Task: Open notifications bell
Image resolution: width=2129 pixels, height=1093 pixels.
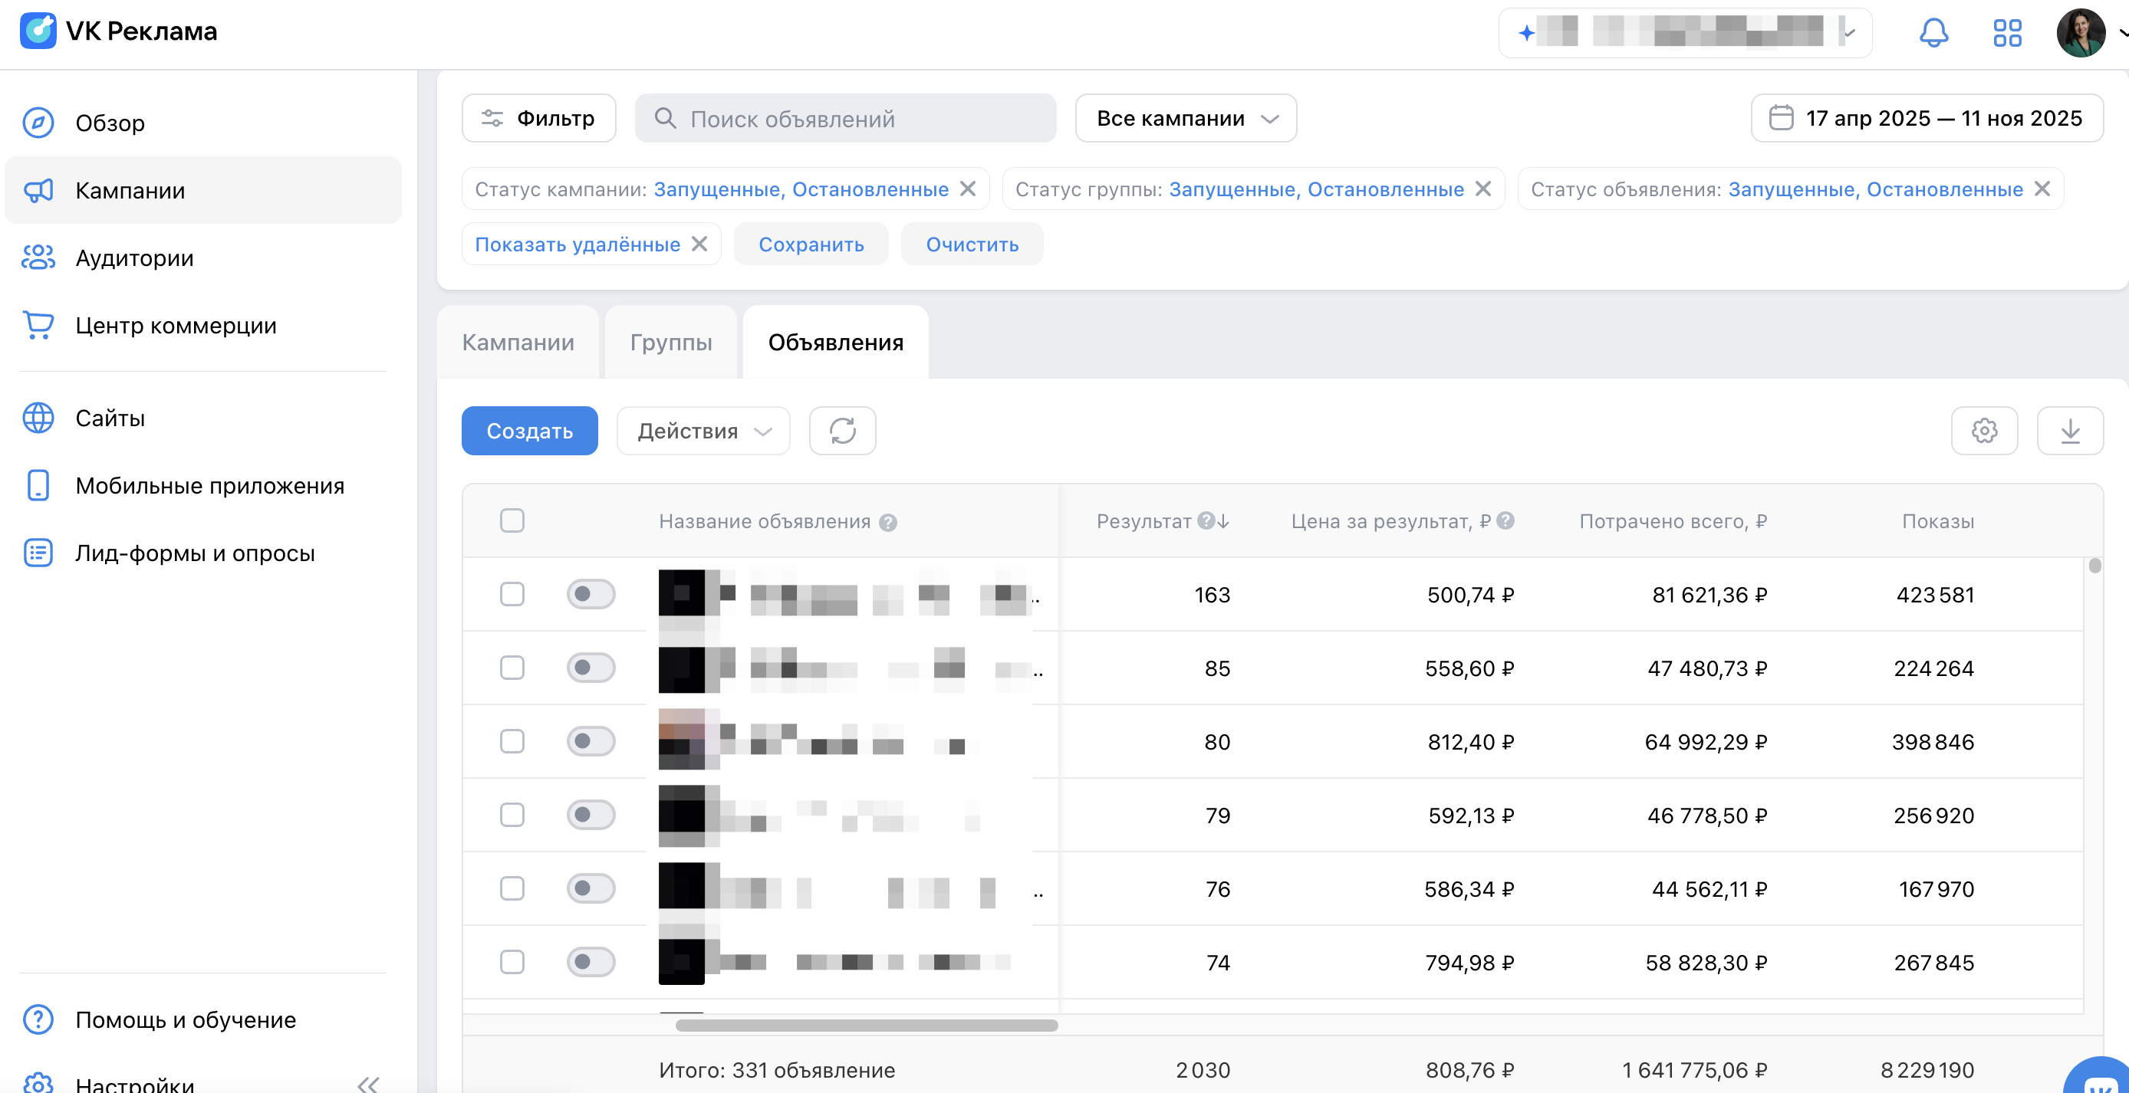Action: pyautogui.click(x=1933, y=33)
